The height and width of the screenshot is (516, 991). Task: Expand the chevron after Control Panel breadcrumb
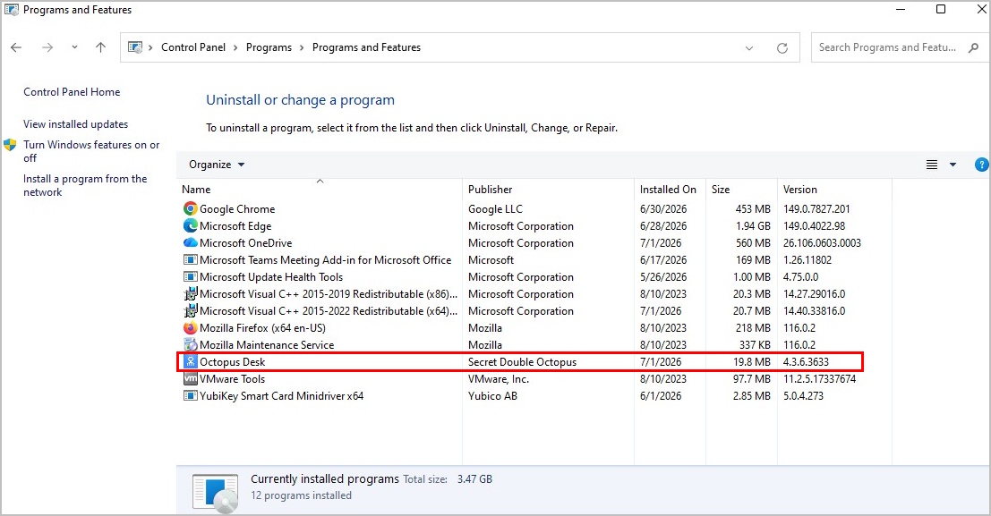[235, 48]
